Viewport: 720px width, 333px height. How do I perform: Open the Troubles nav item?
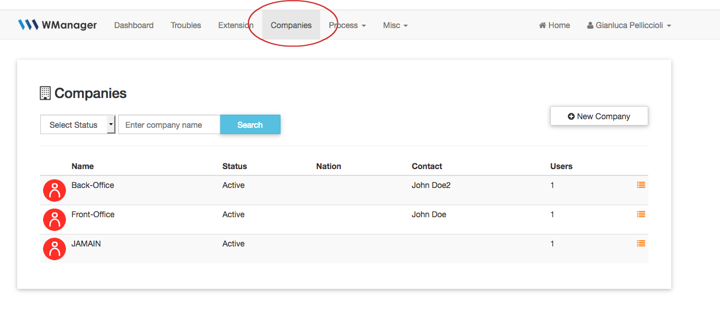click(x=186, y=25)
